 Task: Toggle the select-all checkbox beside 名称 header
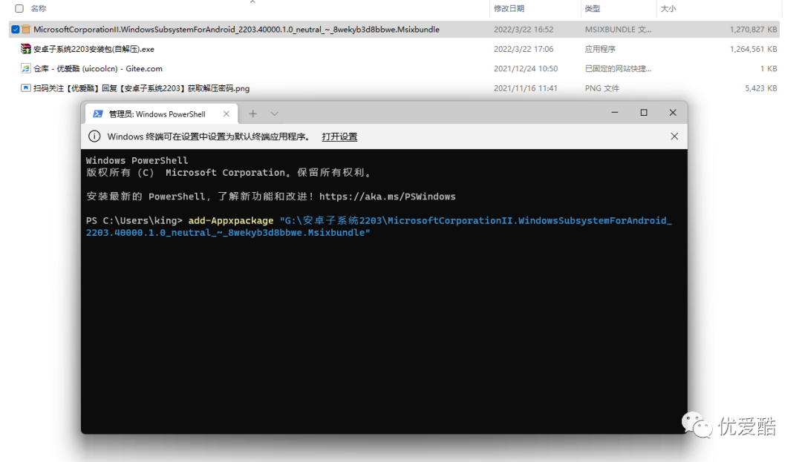(19, 9)
